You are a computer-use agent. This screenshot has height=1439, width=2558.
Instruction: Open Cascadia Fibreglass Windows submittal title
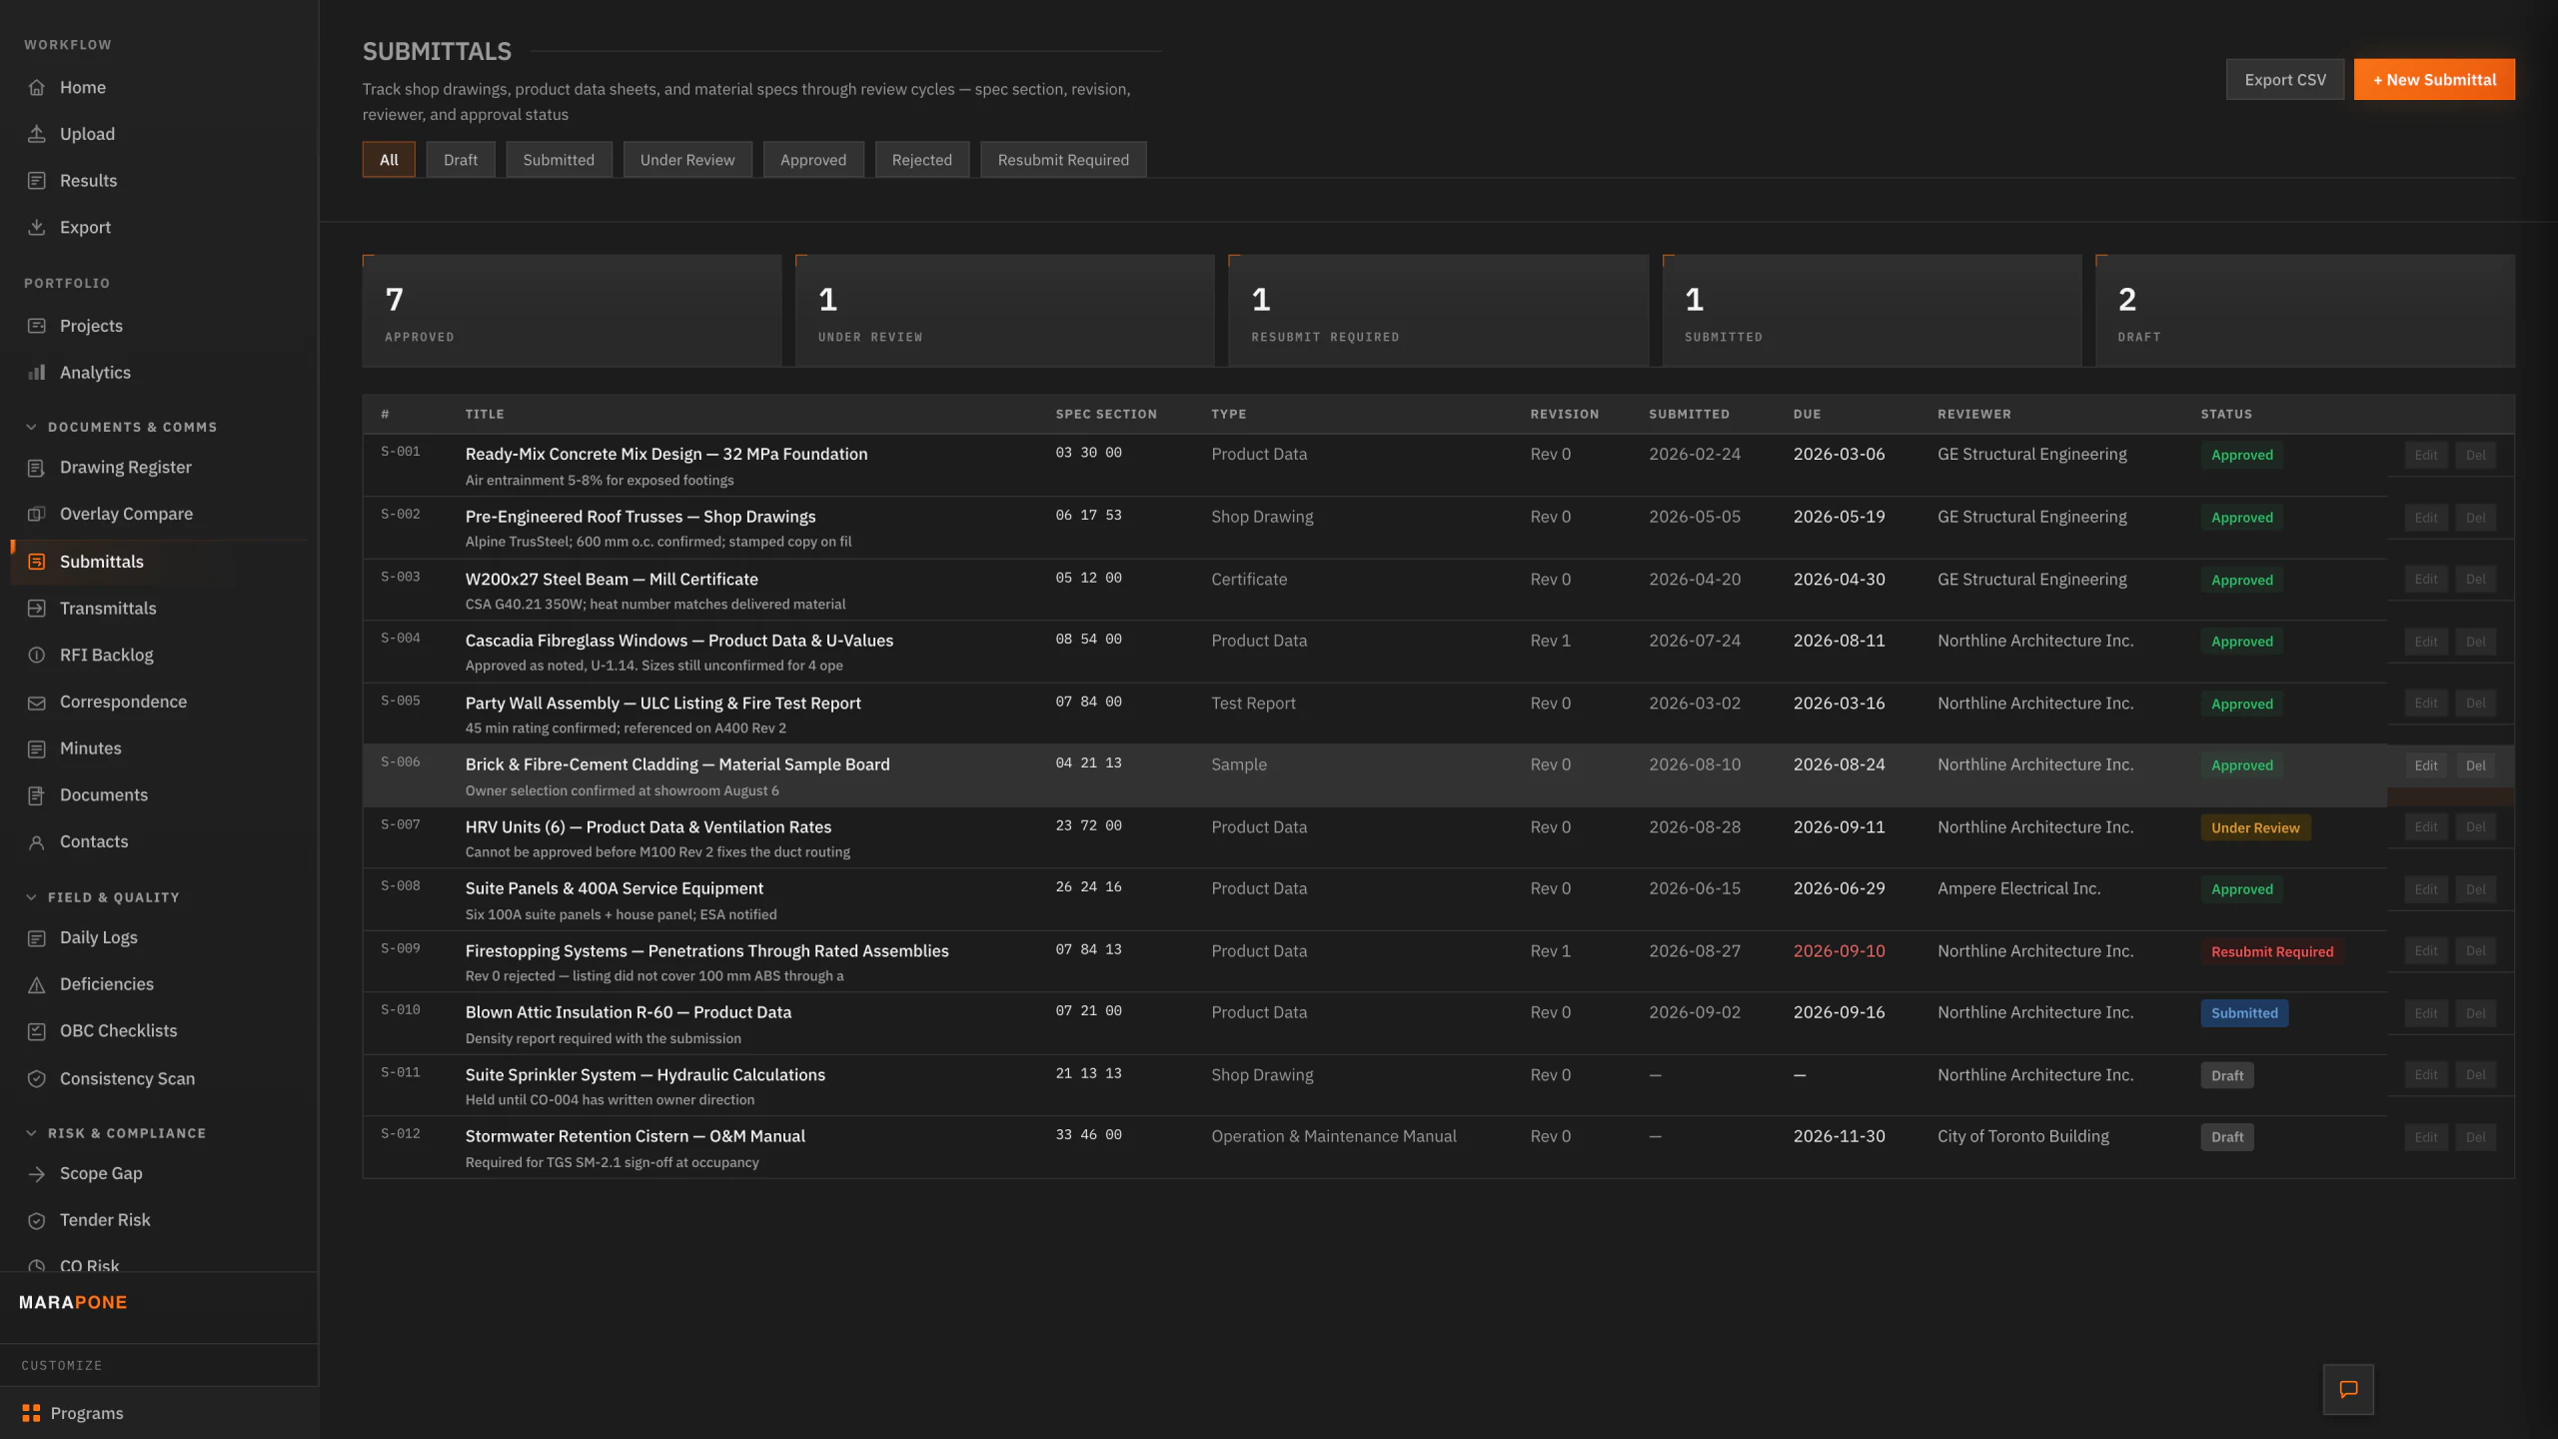(x=679, y=642)
